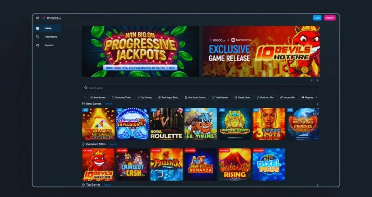
Task: Select the Instant Win category chip
Action: tap(287, 97)
